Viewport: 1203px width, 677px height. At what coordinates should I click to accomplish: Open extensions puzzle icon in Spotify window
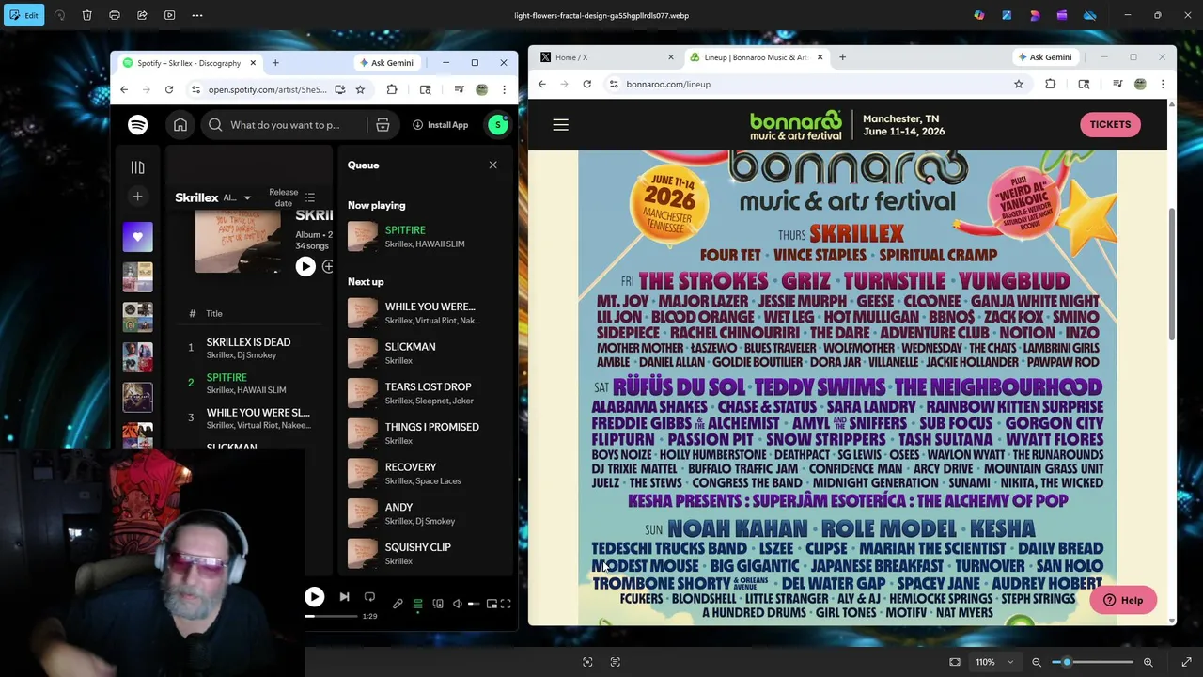[x=392, y=89]
